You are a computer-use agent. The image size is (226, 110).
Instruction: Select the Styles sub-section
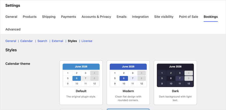tap(72, 41)
